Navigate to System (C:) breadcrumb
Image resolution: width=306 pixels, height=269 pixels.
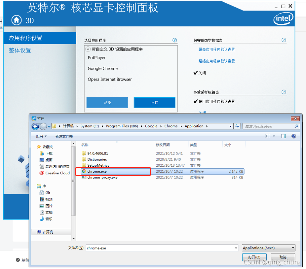tap(90, 126)
